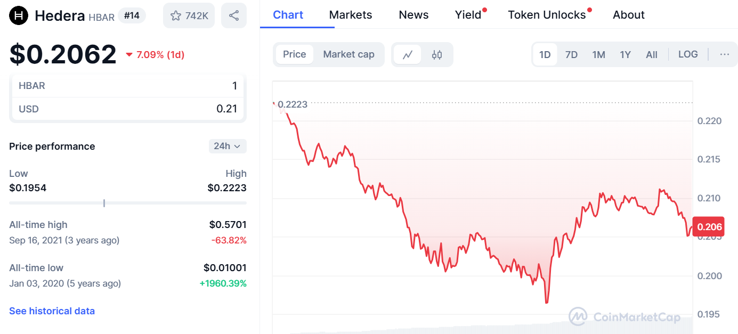Toggle Price view on the chart
The height and width of the screenshot is (334, 738).
(x=294, y=54)
